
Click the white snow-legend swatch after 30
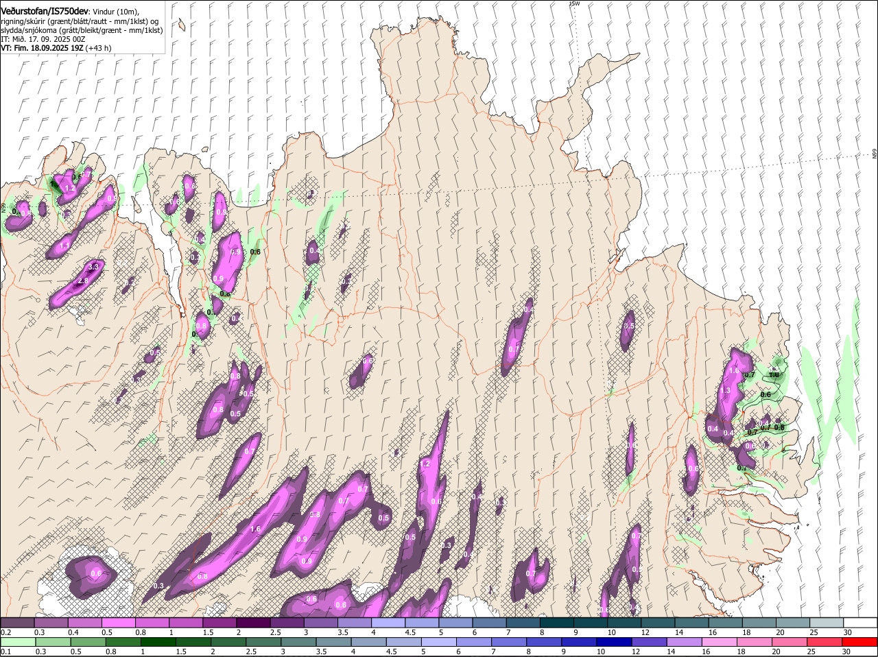[x=860, y=622]
